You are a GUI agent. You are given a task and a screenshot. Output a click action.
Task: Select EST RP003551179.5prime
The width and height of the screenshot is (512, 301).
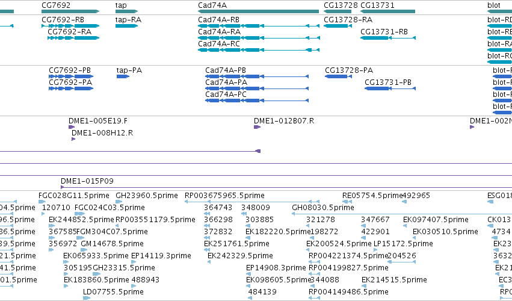coord(155,220)
